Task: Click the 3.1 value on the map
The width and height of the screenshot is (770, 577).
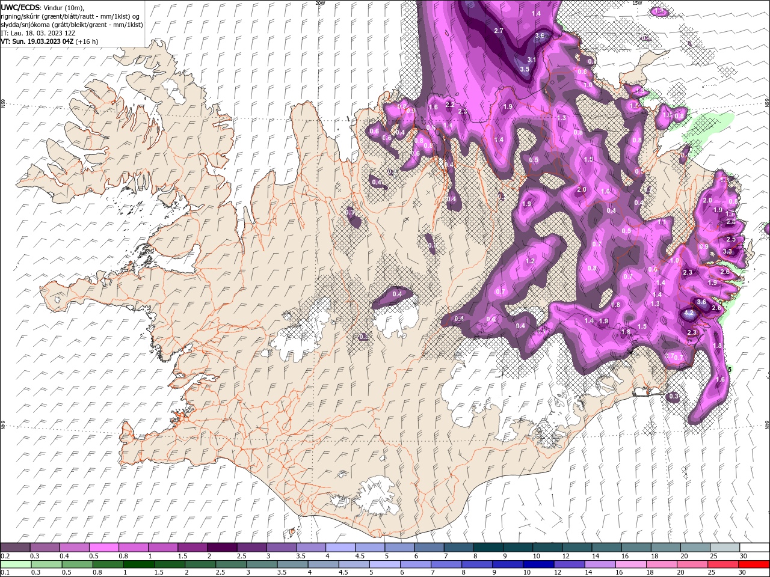Action: pyautogui.click(x=532, y=60)
